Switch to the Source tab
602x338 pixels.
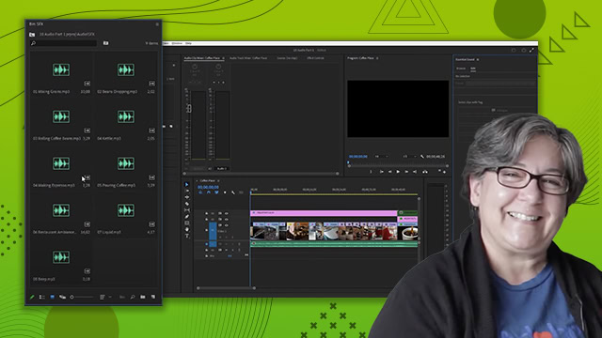[x=287, y=58]
